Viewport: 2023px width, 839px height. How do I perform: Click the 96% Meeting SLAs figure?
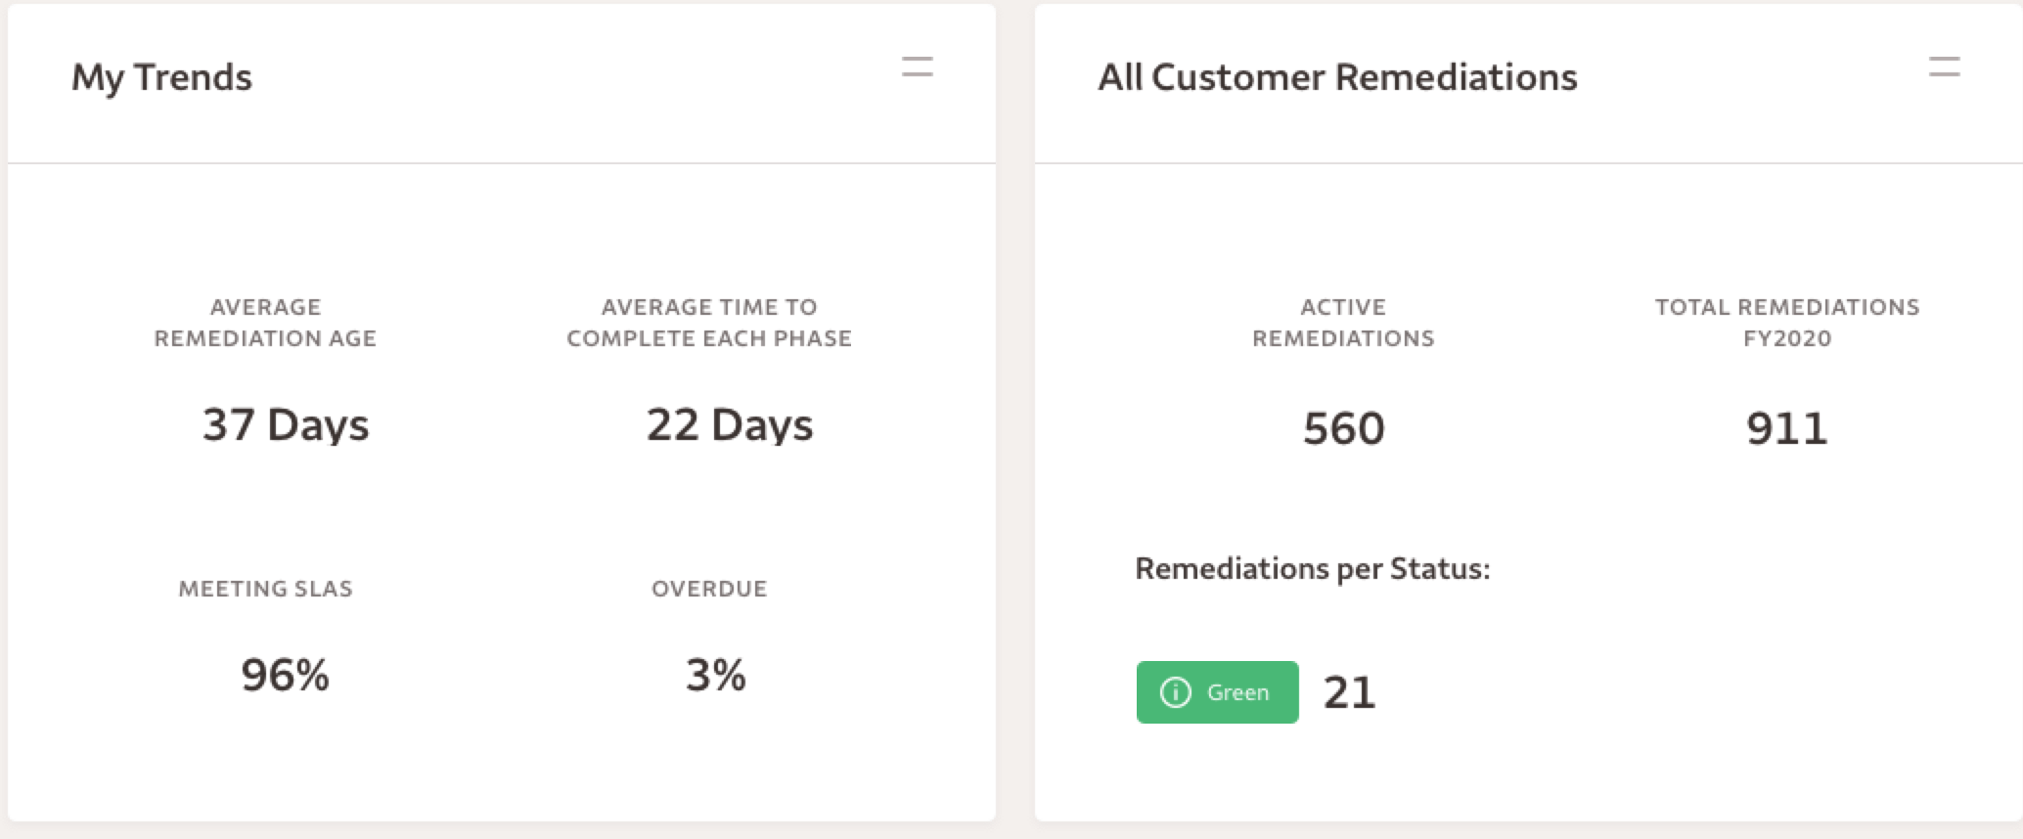pyautogui.click(x=285, y=675)
